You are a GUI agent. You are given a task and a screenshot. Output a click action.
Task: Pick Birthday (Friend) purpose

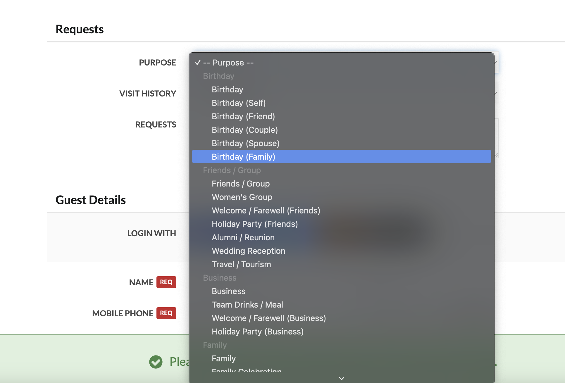(x=243, y=116)
